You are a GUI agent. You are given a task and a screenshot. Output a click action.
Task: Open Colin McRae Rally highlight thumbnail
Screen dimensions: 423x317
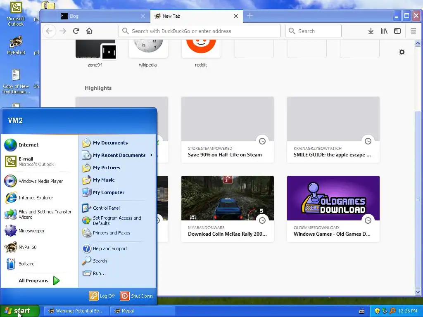[228, 198]
